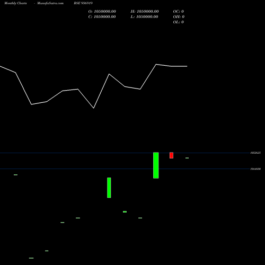Select the red candlestick

click(x=171, y=155)
